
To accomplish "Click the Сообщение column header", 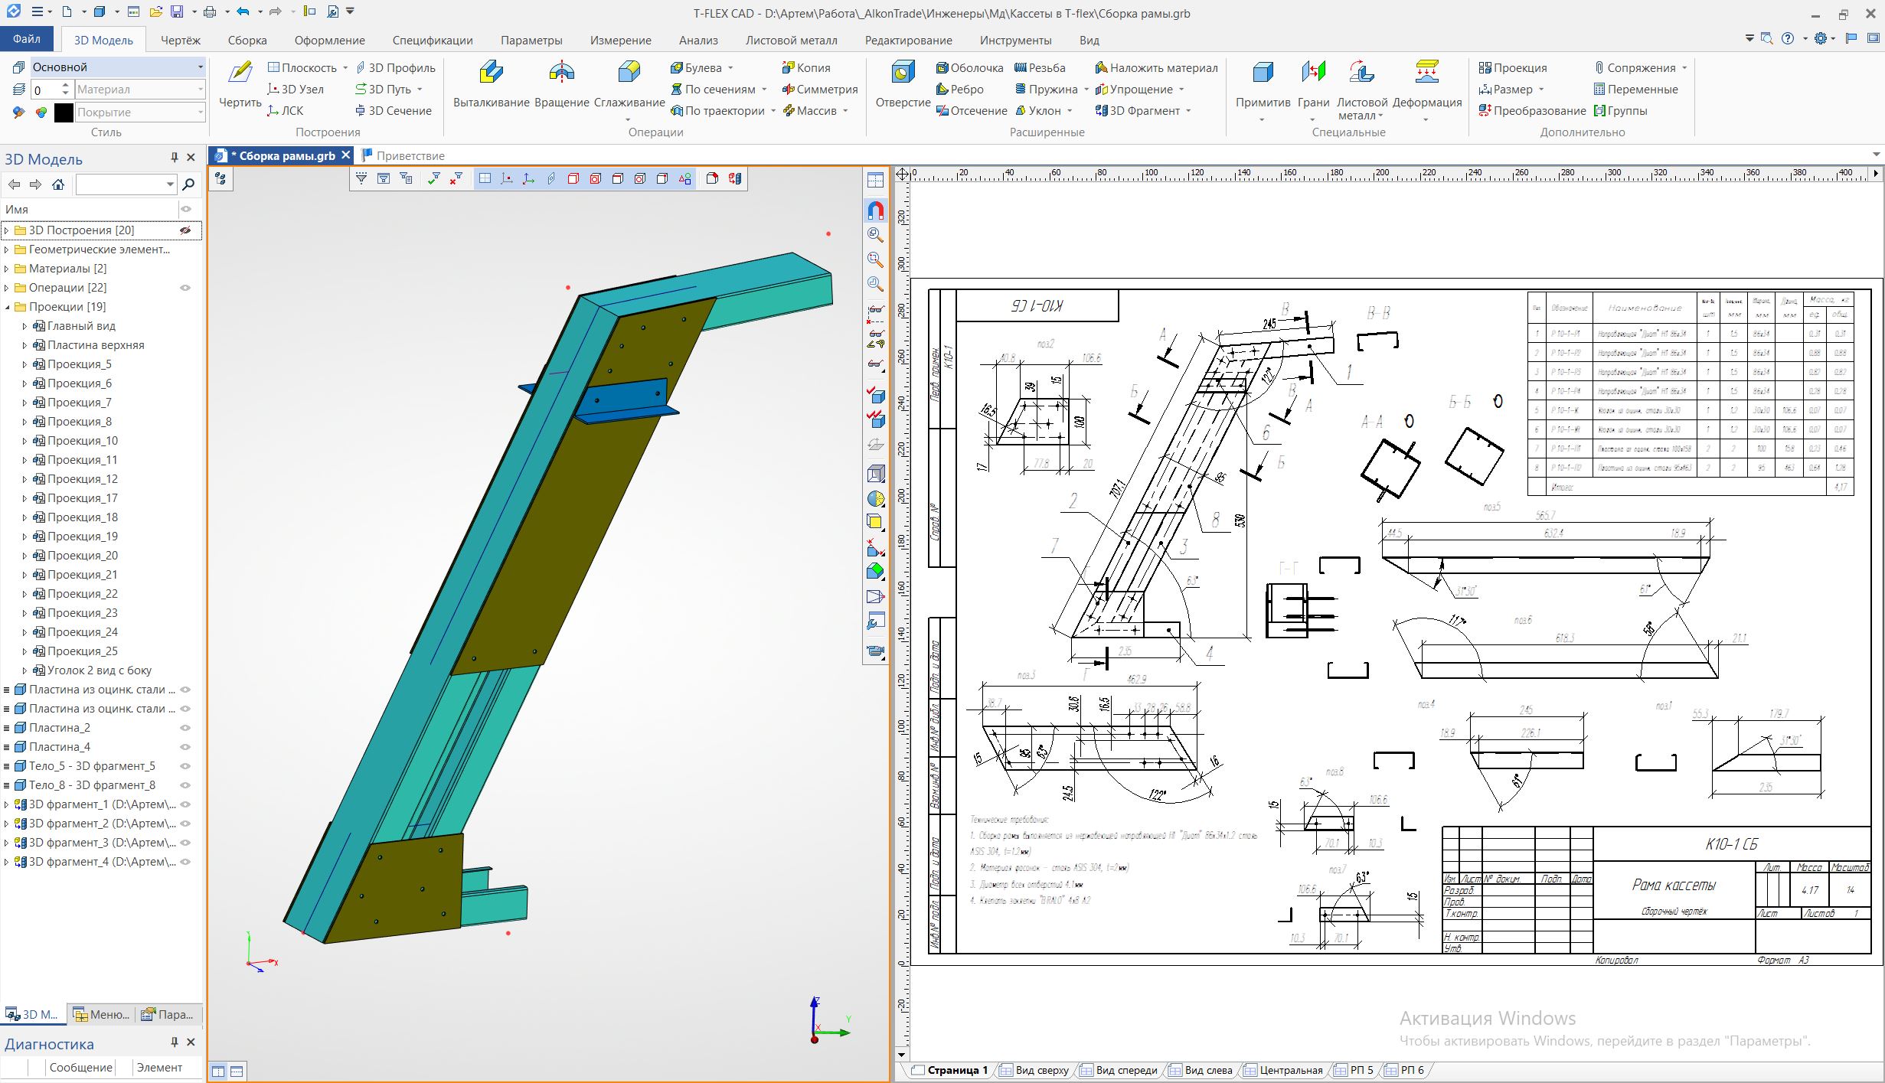I will (x=80, y=1068).
